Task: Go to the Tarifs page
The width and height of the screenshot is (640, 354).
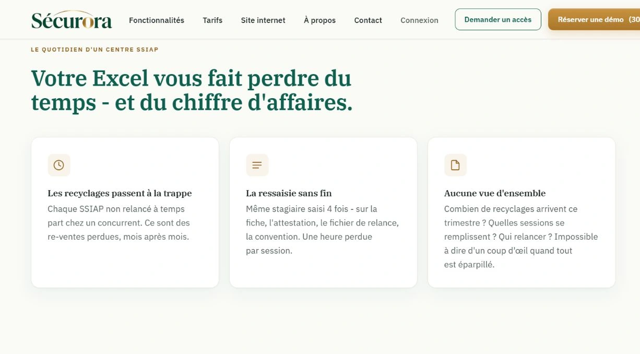Action: pyautogui.click(x=212, y=20)
